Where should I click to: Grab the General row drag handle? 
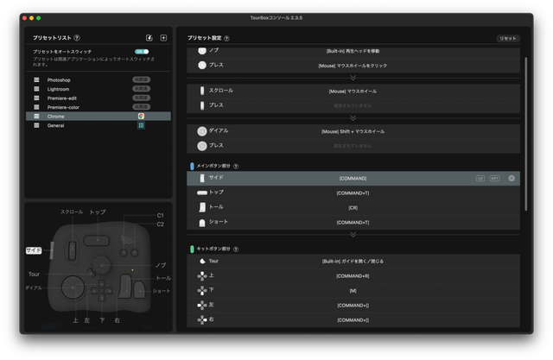36,125
